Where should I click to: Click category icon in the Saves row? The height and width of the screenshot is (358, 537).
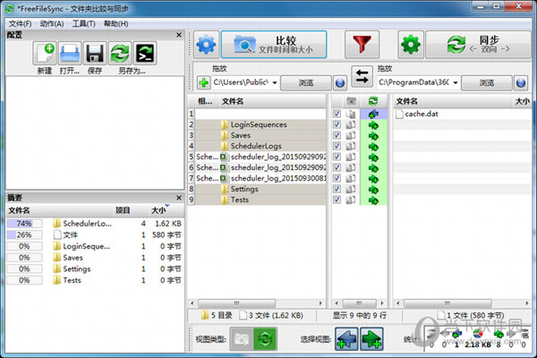click(350, 136)
